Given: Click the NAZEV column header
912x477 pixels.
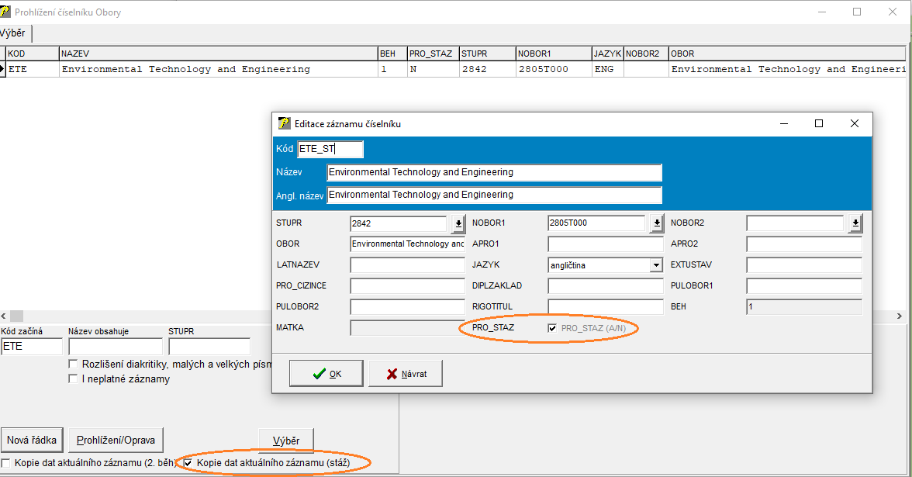Looking at the screenshot, I should coord(217,54).
